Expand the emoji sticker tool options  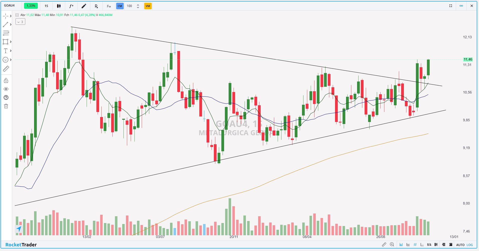(x=11, y=60)
